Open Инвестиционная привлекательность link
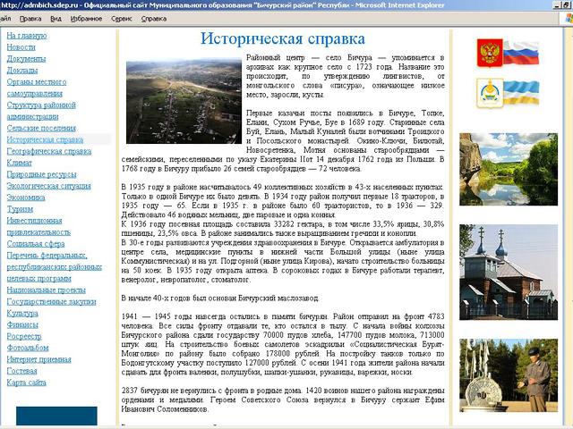 coord(38,226)
